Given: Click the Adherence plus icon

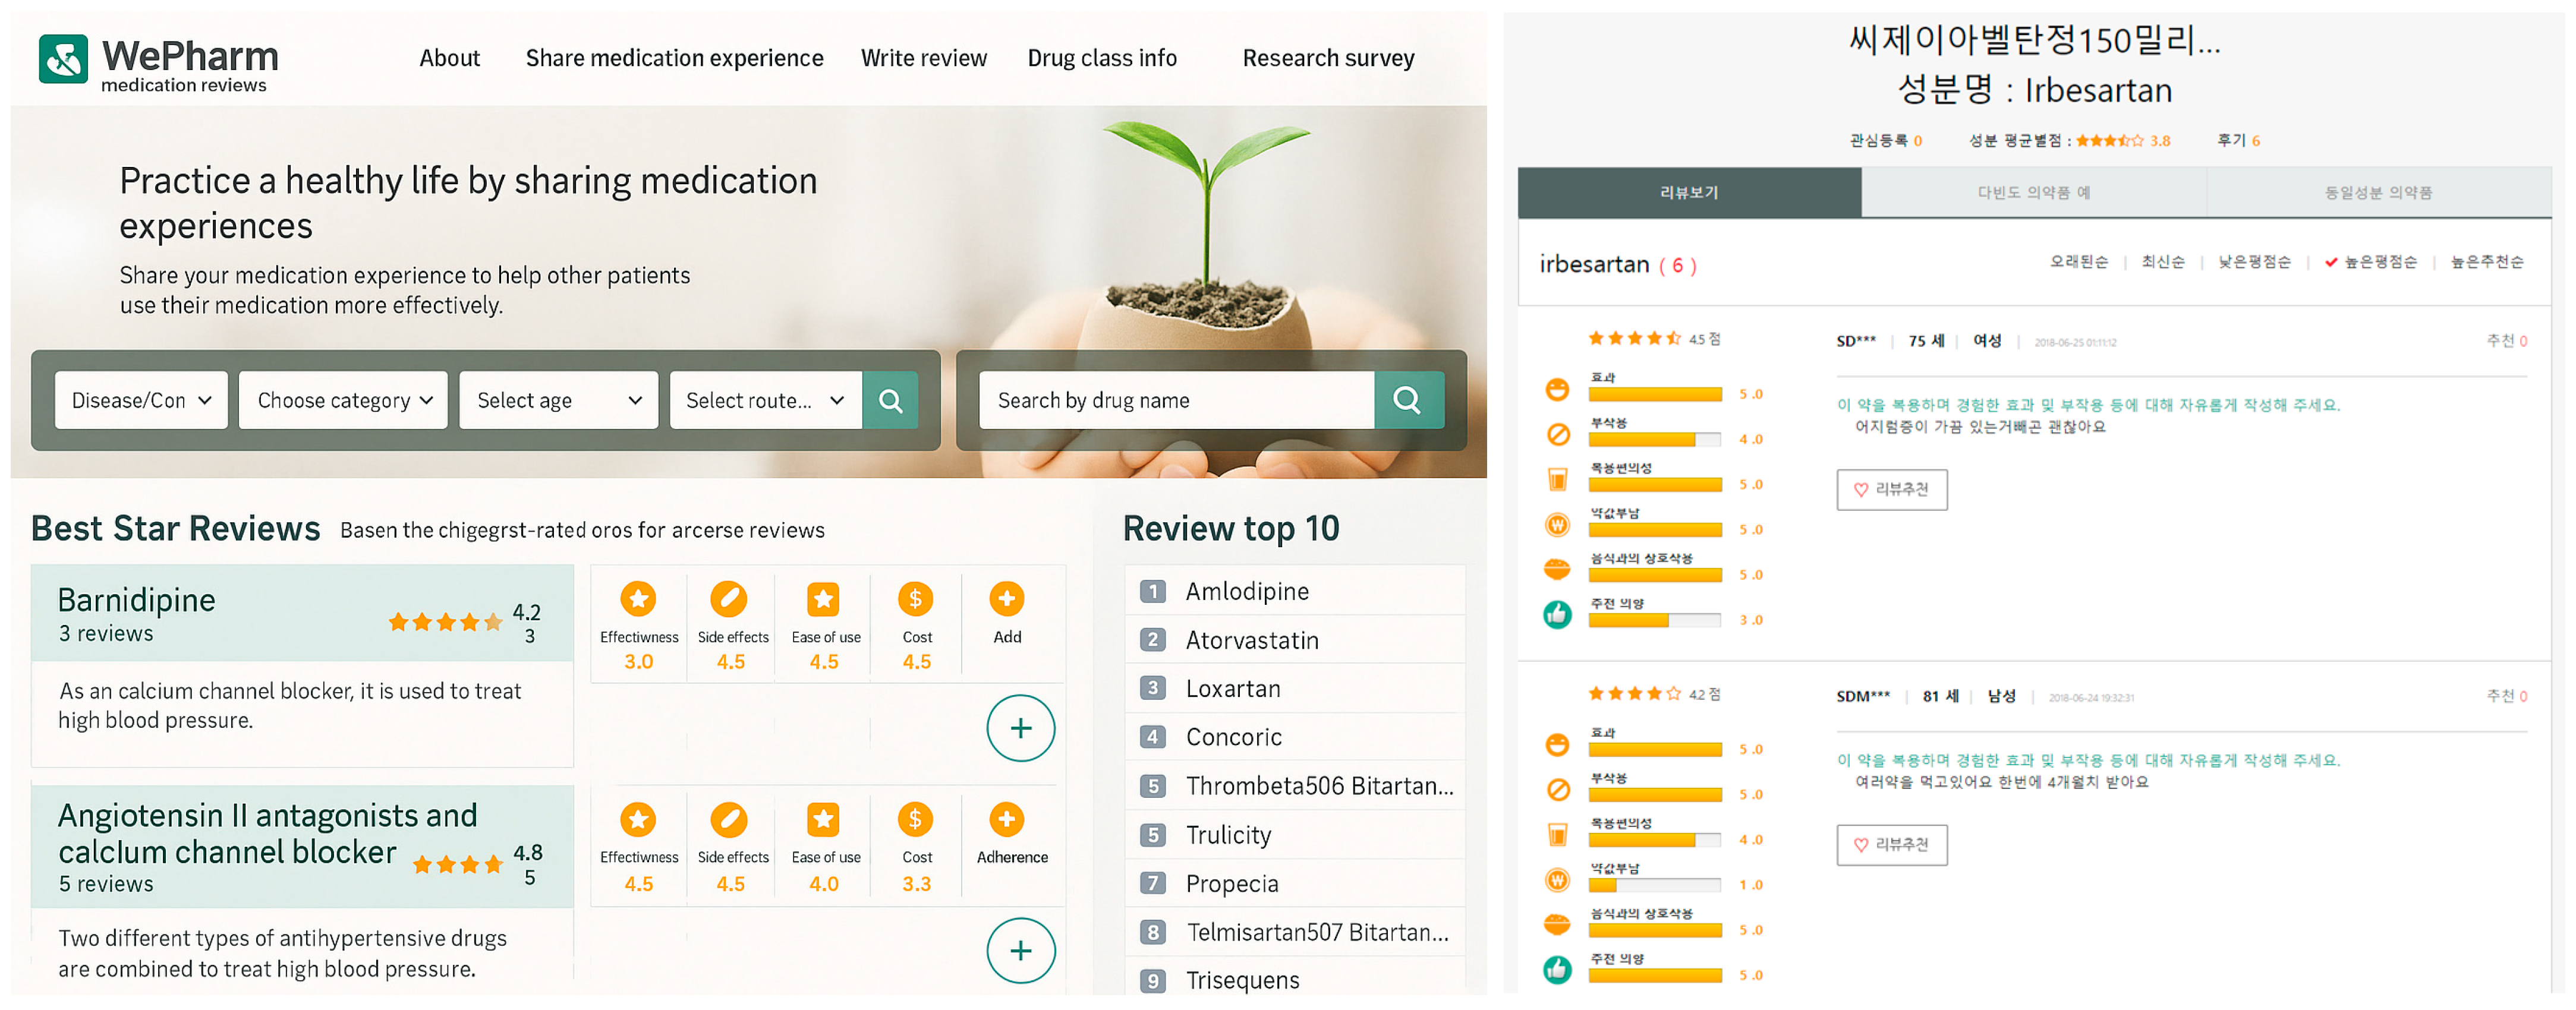Looking at the screenshot, I should click(1006, 820).
